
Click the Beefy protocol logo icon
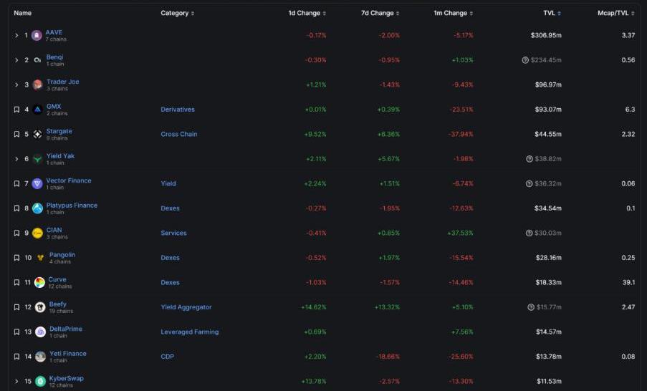click(40, 307)
